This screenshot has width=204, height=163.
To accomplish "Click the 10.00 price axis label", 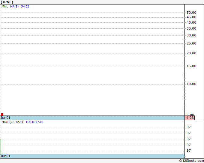I will click(x=191, y=84).
